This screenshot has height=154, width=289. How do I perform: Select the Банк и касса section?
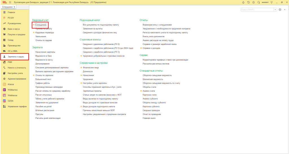pos(14,29)
